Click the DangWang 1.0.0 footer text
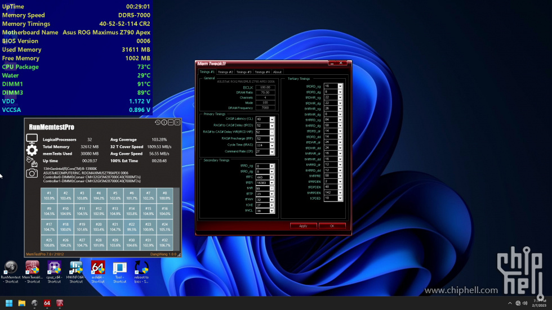 point(163,254)
